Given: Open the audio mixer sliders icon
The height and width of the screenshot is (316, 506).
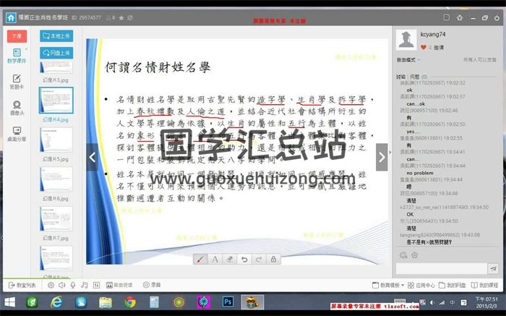Looking at the screenshot, I should point(96,285).
